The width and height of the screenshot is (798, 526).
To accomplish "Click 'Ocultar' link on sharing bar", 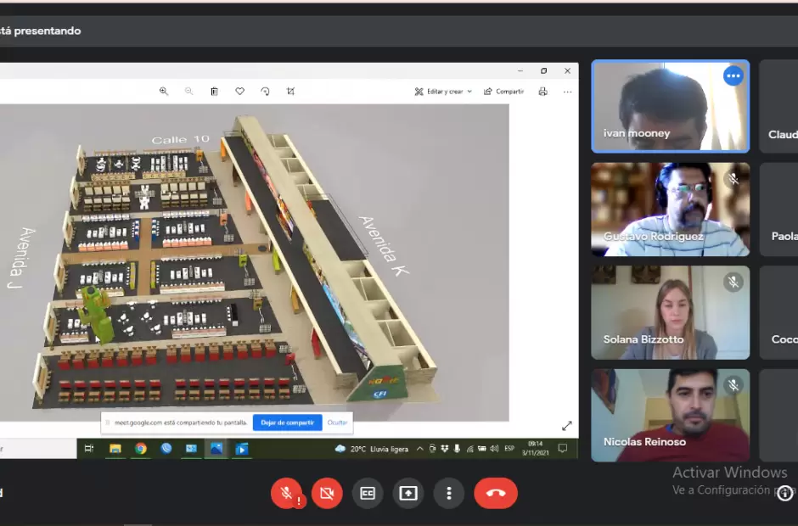I will click(x=337, y=422).
